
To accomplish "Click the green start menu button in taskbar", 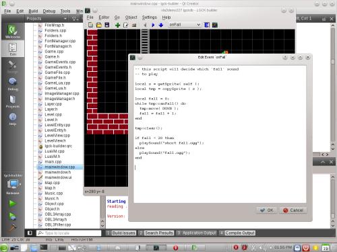I will [x=4, y=247].
